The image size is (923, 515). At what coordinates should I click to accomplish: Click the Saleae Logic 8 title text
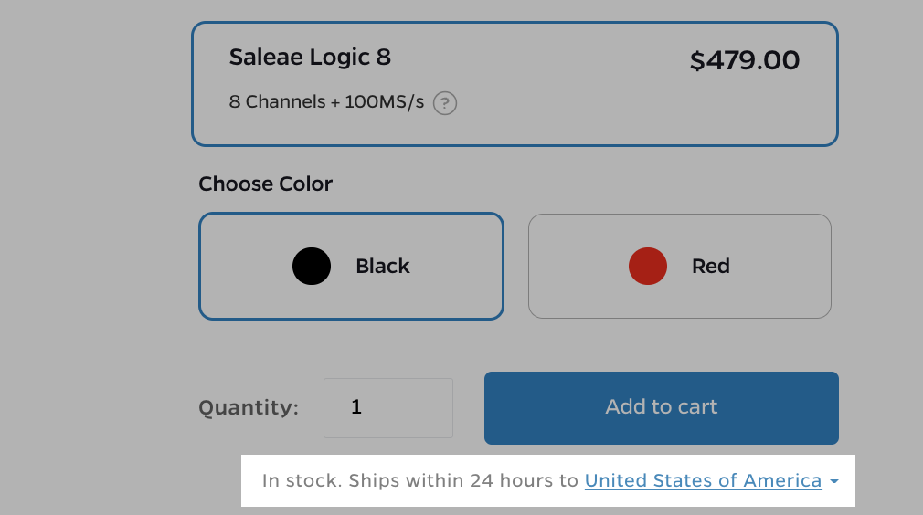[x=310, y=58]
